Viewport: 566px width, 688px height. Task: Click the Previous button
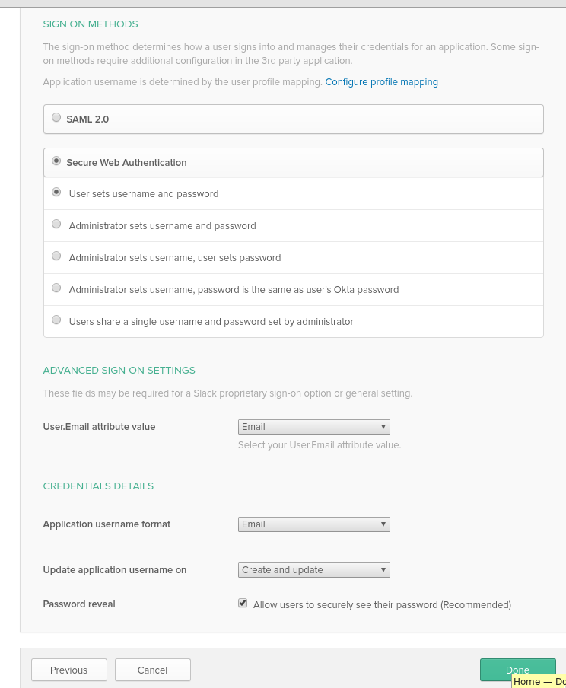click(x=69, y=670)
